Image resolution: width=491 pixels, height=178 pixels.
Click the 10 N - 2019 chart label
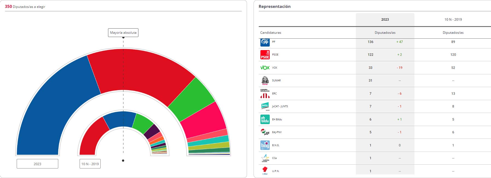90,164
